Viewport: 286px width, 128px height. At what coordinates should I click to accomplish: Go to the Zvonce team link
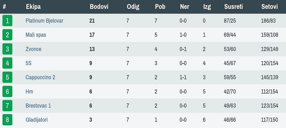(33, 49)
